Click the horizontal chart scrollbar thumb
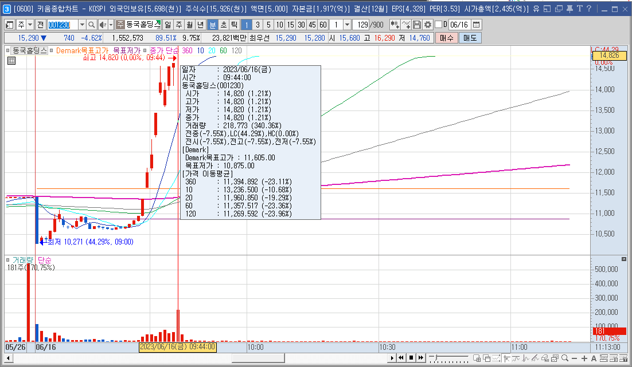Screen dimensions: 632x367 (x=258, y=358)
